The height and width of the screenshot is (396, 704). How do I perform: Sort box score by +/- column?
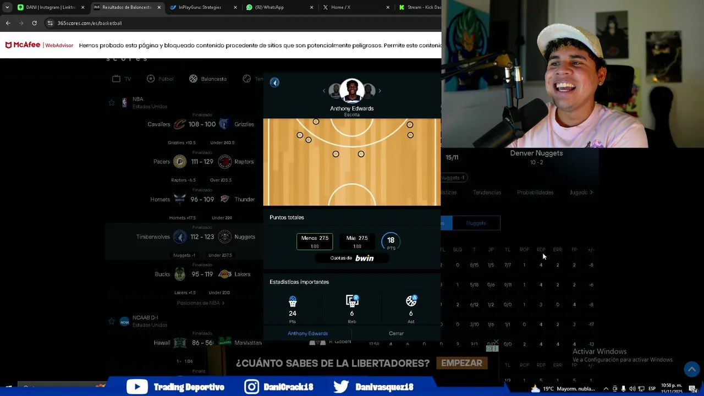pos(591,250)
